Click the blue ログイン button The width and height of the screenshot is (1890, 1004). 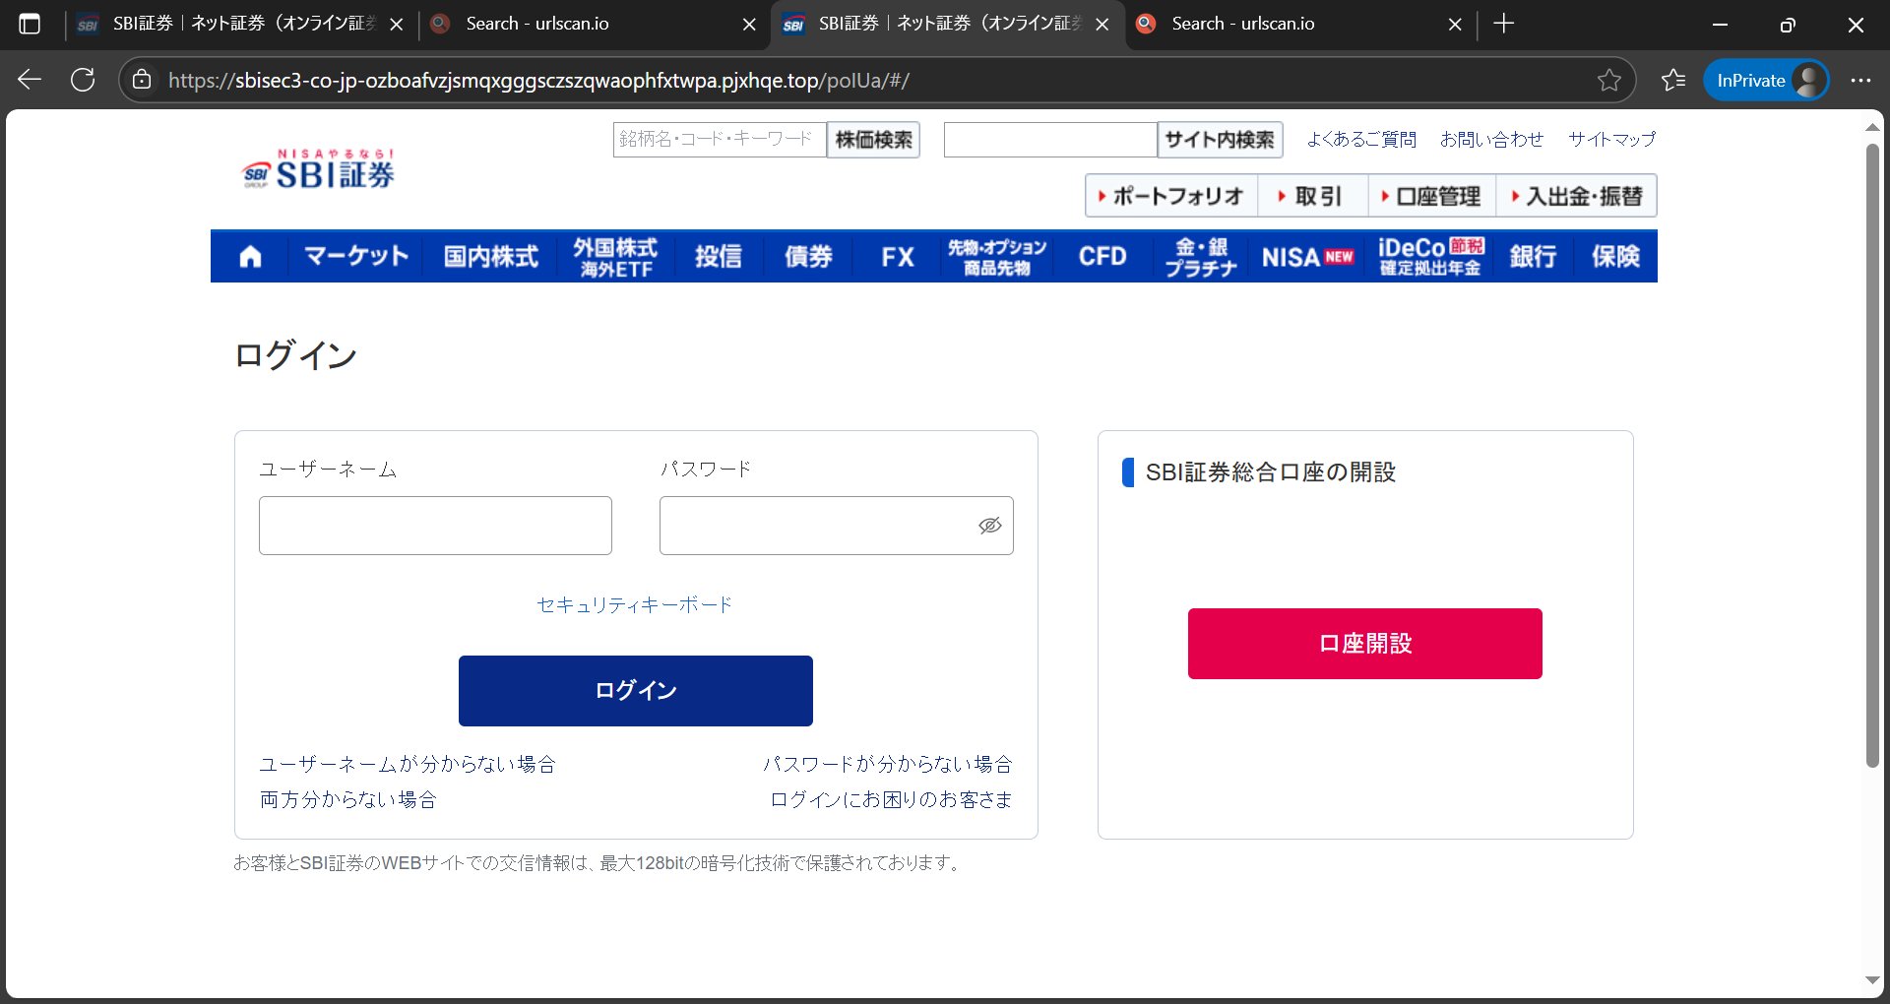coord(636,691)
